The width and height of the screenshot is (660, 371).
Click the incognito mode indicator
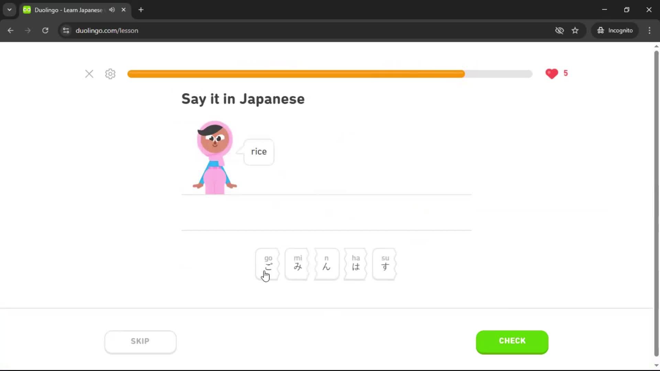coord(615,30)
